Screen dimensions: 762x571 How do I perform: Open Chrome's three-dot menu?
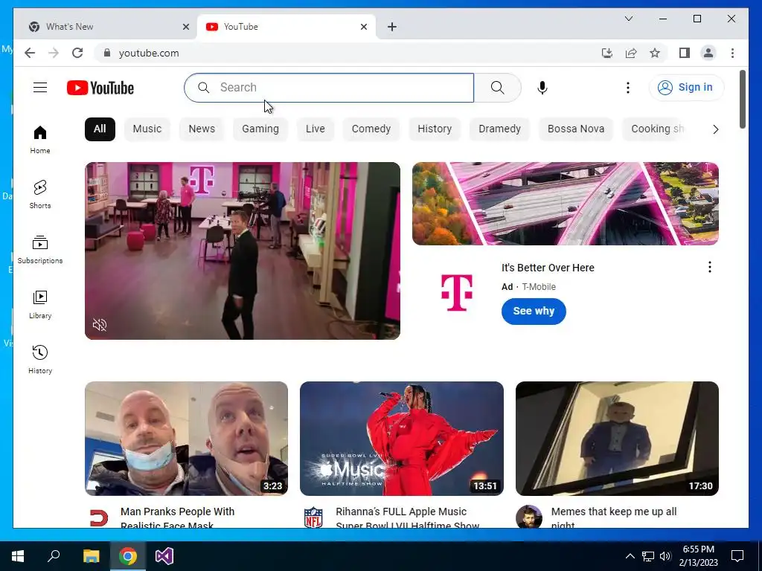732,53
